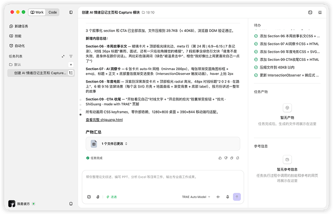Image resolution: width=333 pixels, height=214 pixels.
Task: Start a new task via 新建任务
Action: 19,26
